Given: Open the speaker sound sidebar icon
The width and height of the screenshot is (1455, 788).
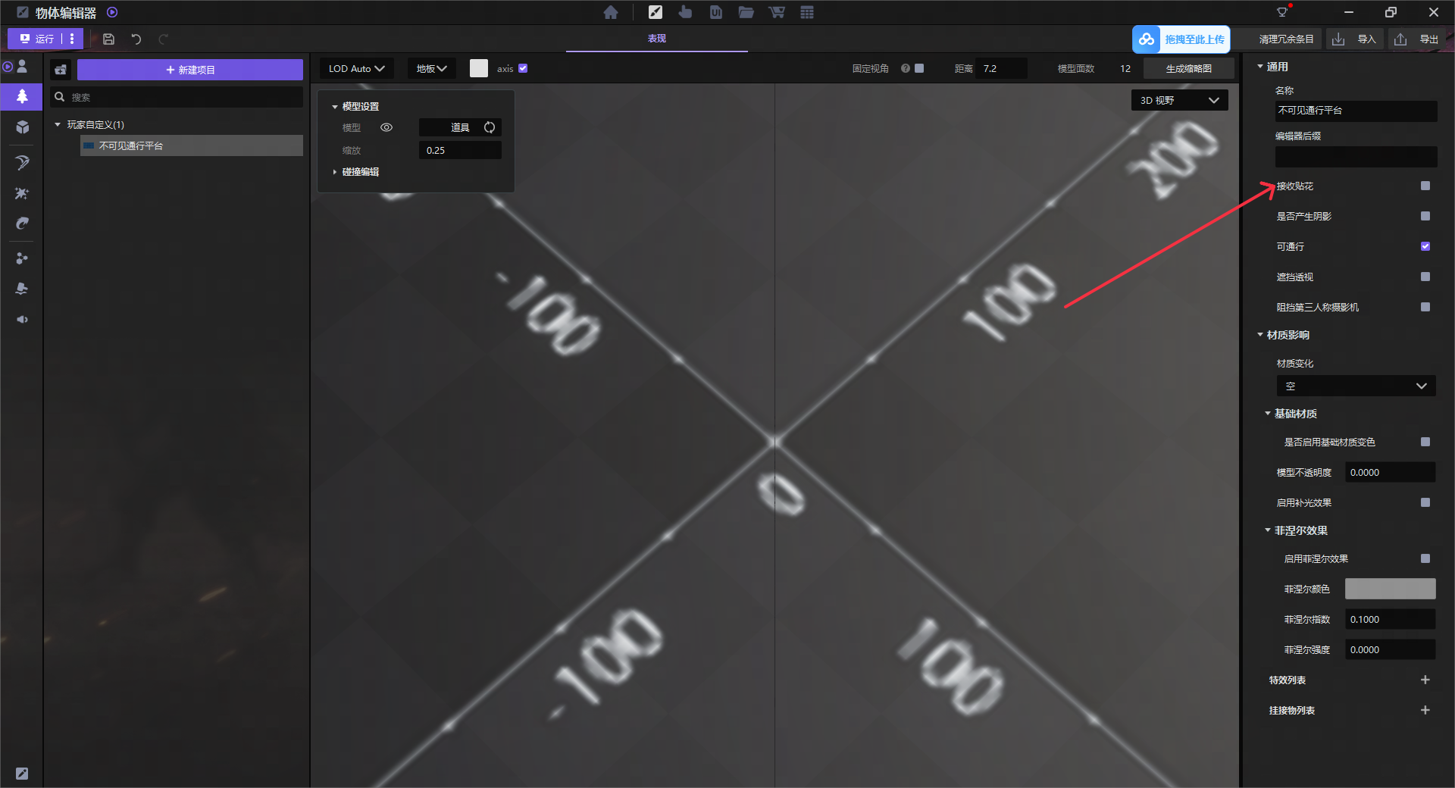Looking at the screenshot, I should tap(22, 320).
